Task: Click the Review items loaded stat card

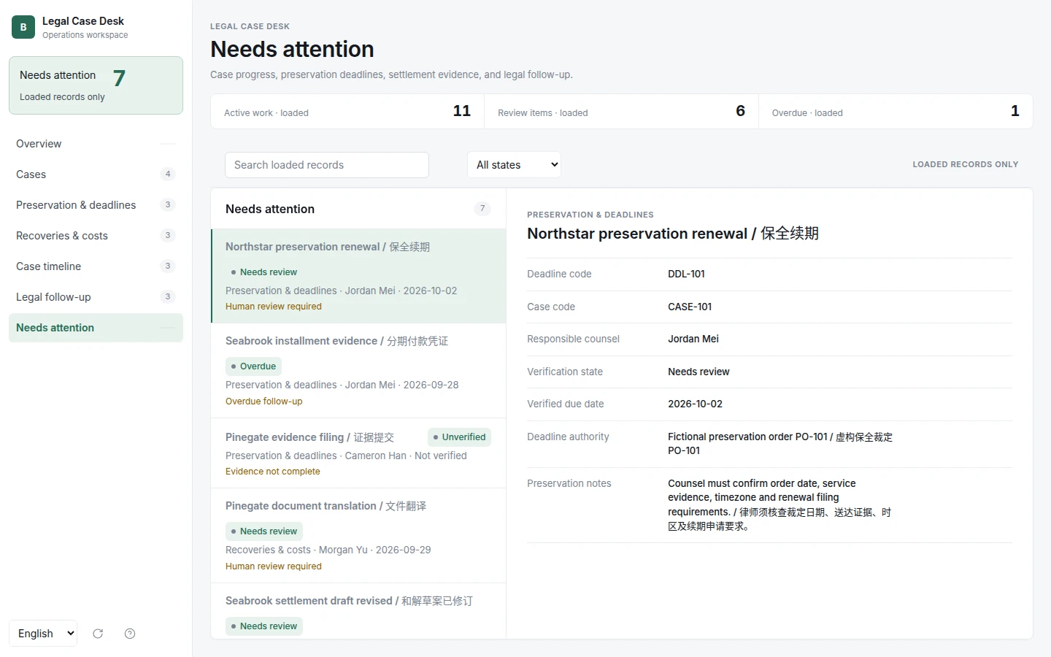Action: 621,112
